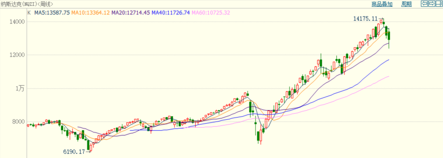The height and width of the screenshot is (158, 443).
Task: Click the left arrow navigation icon
Action: click(x=425, y=4)
